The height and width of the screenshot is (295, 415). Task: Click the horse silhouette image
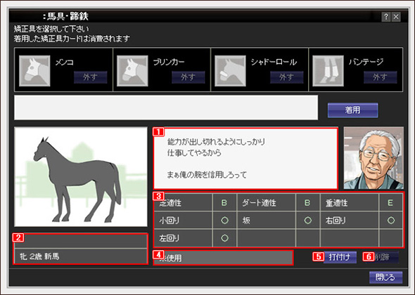point(81,176)
